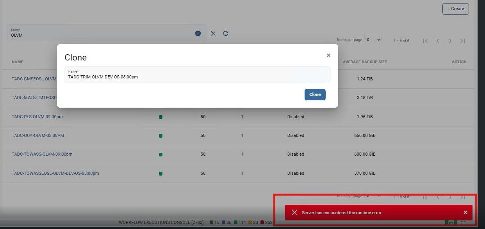
Task: Click the search info icon
Action: 198,33
